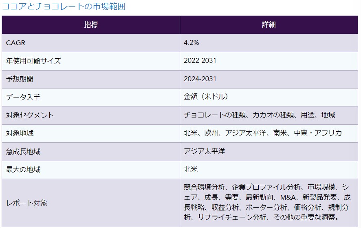This screenshot has width=361, height=228.
Task: Click the 急成長地域 label
Action: [23, 152]
